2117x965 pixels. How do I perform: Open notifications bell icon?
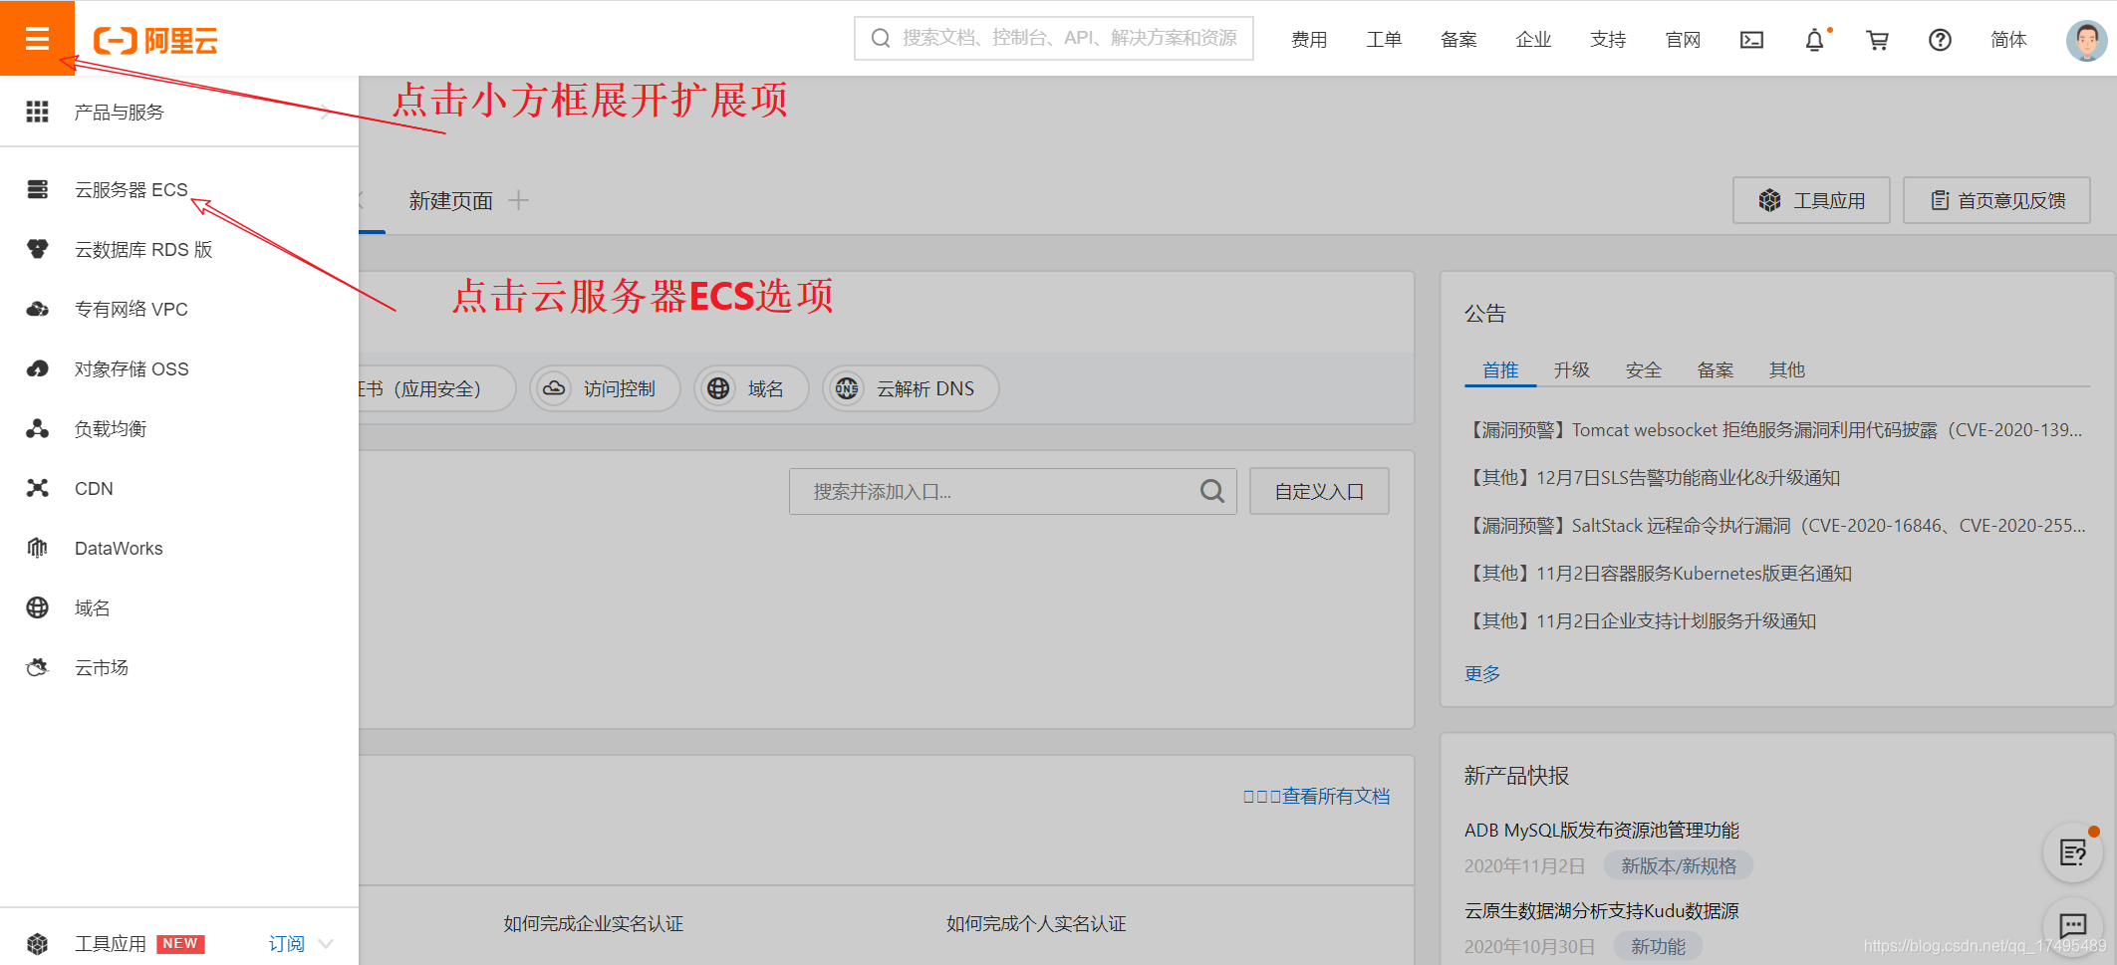1815,40
